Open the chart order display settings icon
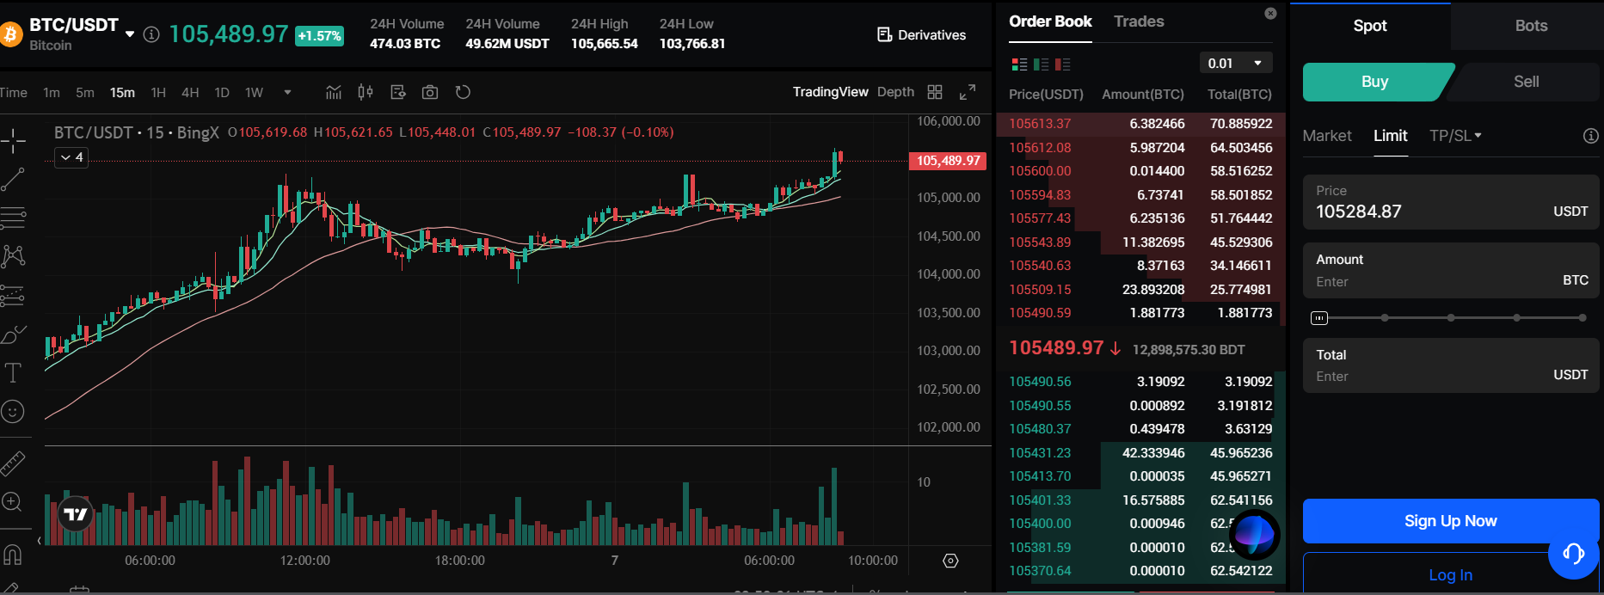Screen dimensions: 1604x595 point(397,92)
